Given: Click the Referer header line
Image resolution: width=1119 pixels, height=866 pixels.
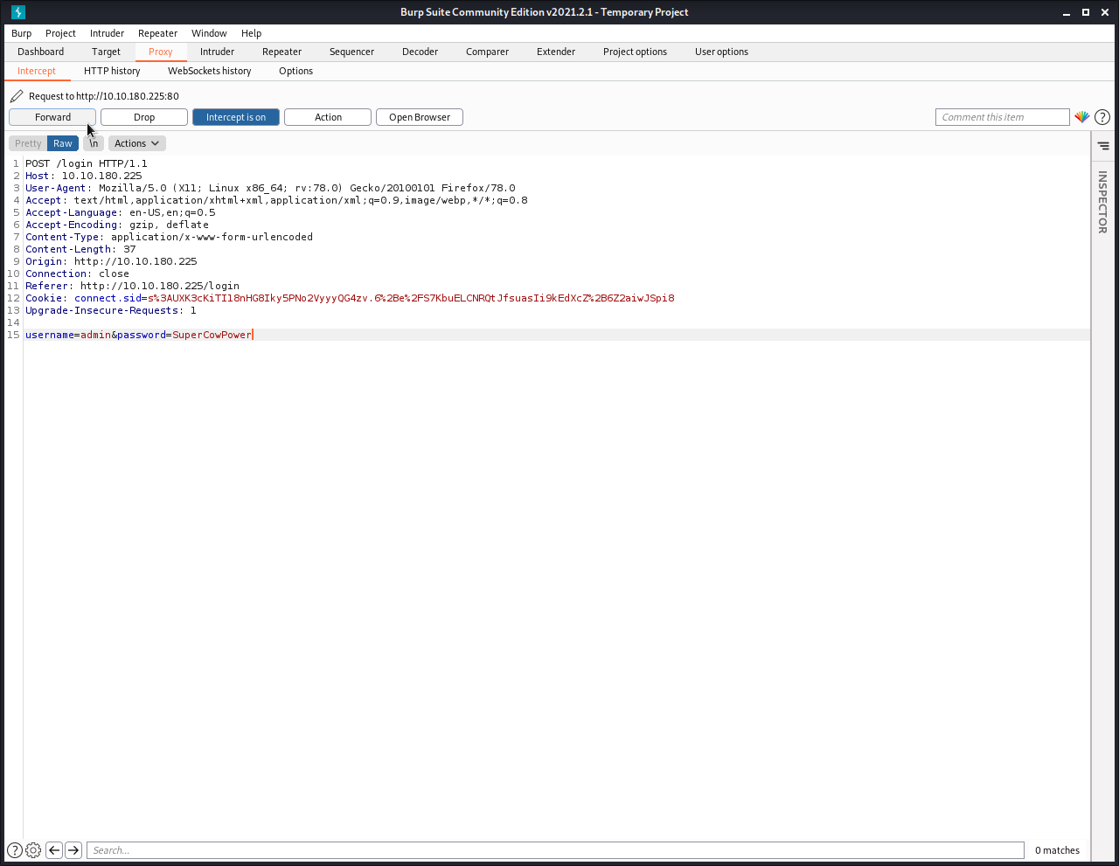Looking at the screenshot, I should tap(132, 286).
